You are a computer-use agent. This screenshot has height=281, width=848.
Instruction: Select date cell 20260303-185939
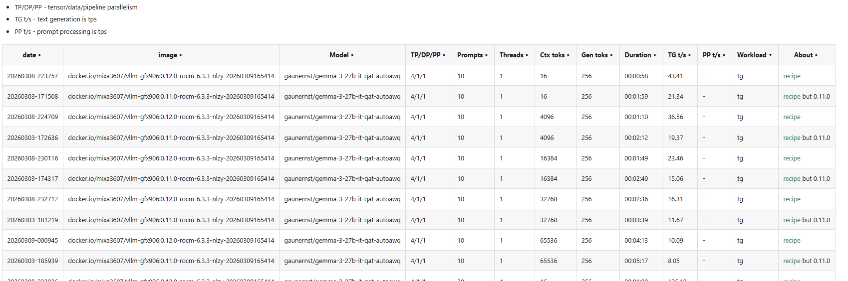click(x=32, y=261)
